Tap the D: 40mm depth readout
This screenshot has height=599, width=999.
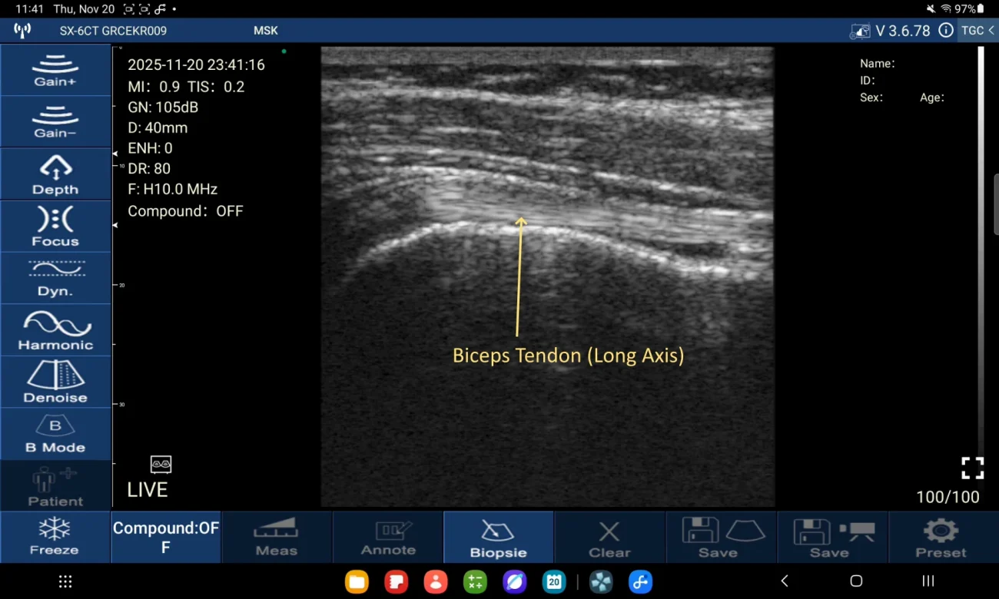coord(158,127)
